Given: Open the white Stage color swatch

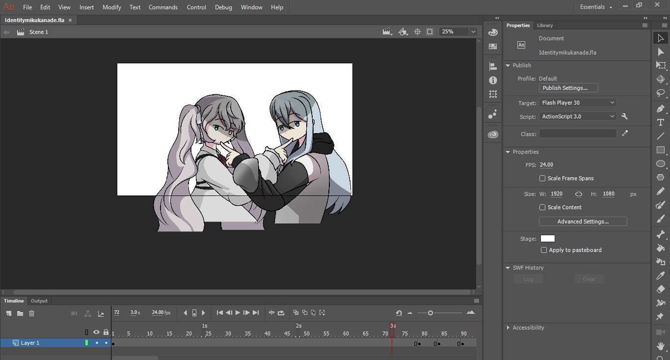Looking at the screenshot, I should pyautogui.click(x=547, y=239).
